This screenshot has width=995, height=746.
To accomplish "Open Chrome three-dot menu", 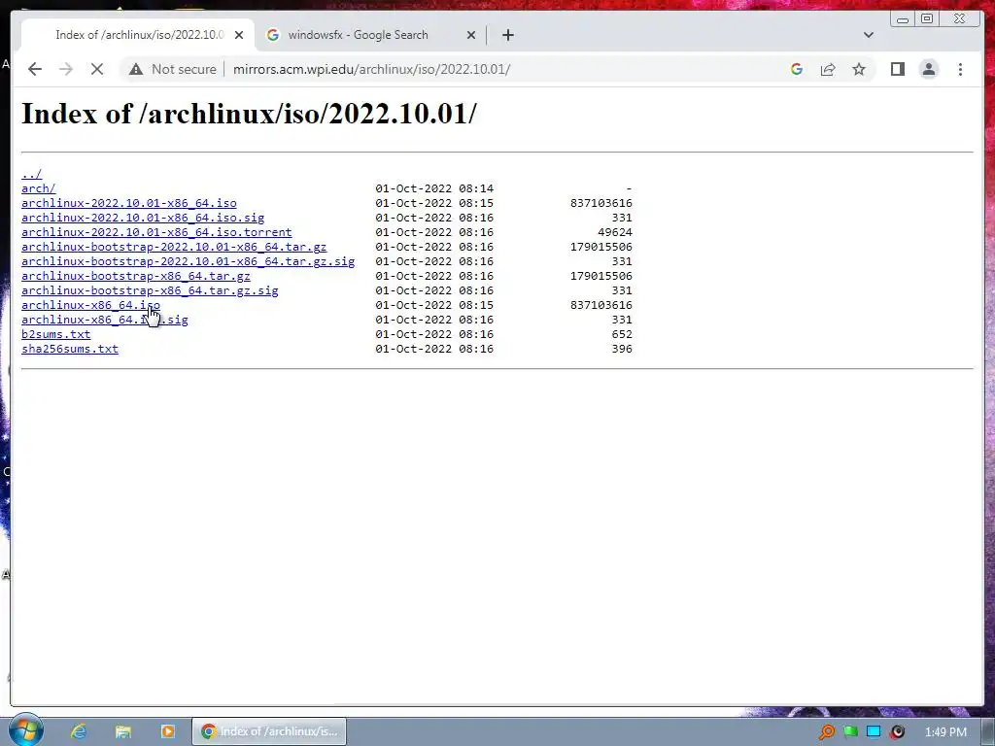I will [x=960, y=69].
